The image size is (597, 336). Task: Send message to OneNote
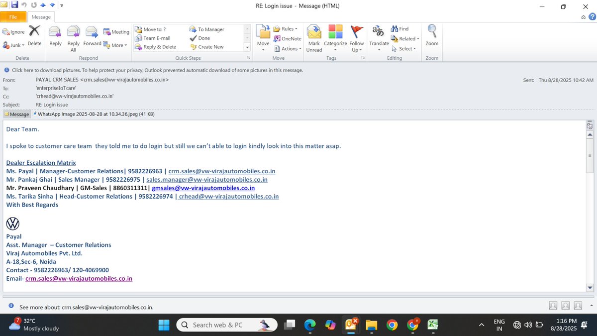click(288, 38)
